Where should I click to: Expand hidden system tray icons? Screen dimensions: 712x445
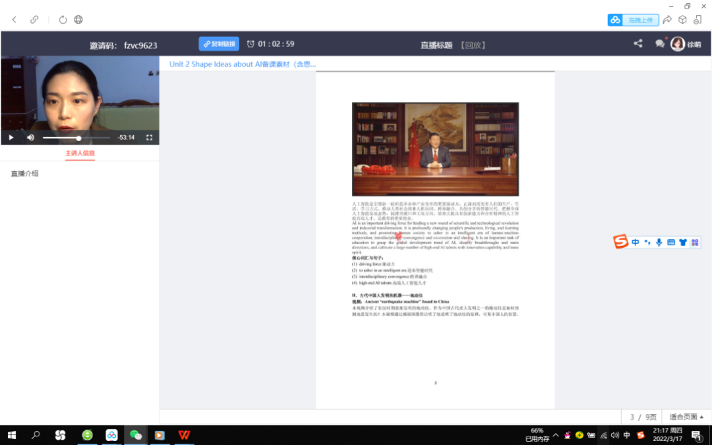[x=557, y=435]
